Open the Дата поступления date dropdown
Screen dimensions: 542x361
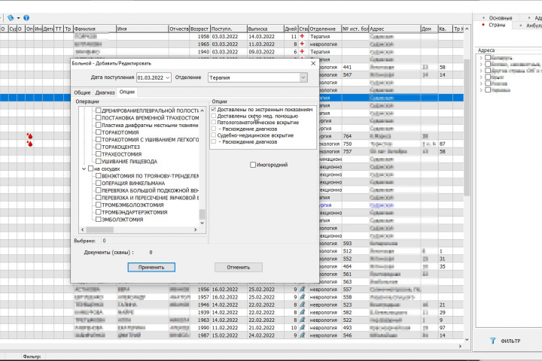(x=167, y=77)
